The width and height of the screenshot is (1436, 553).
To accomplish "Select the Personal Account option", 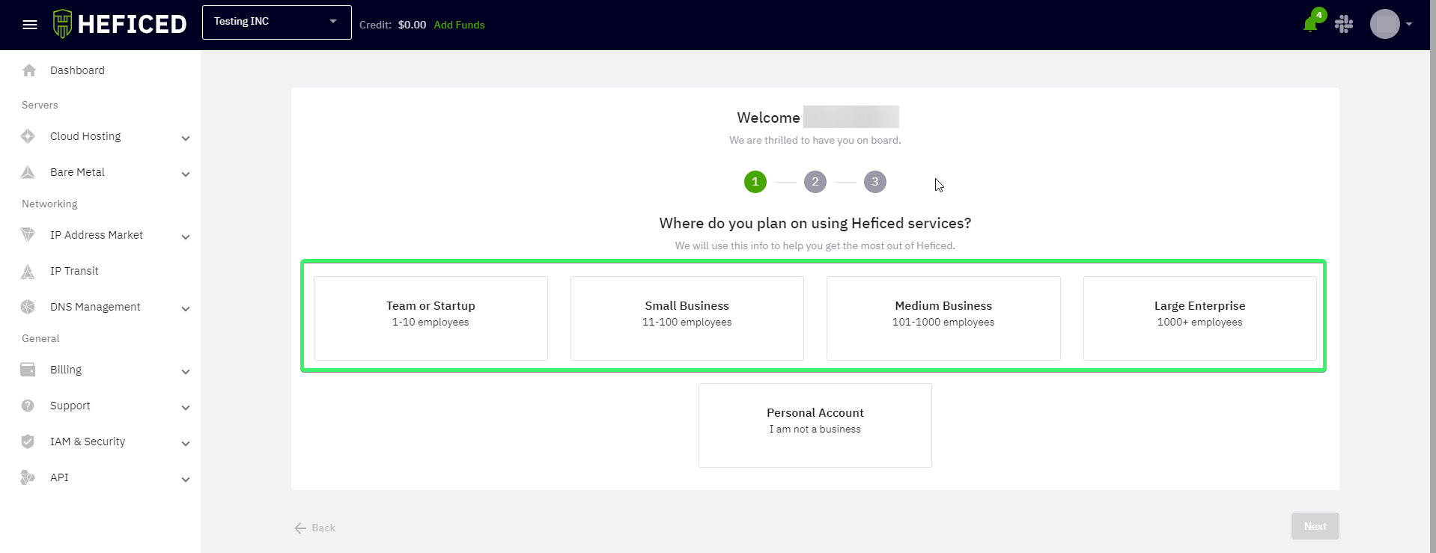I will tap(815, 425).
